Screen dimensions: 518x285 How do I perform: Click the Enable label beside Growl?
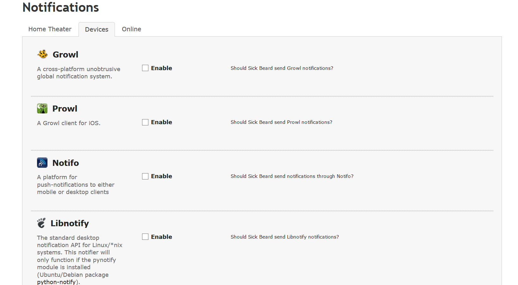(x=161, y=68)
